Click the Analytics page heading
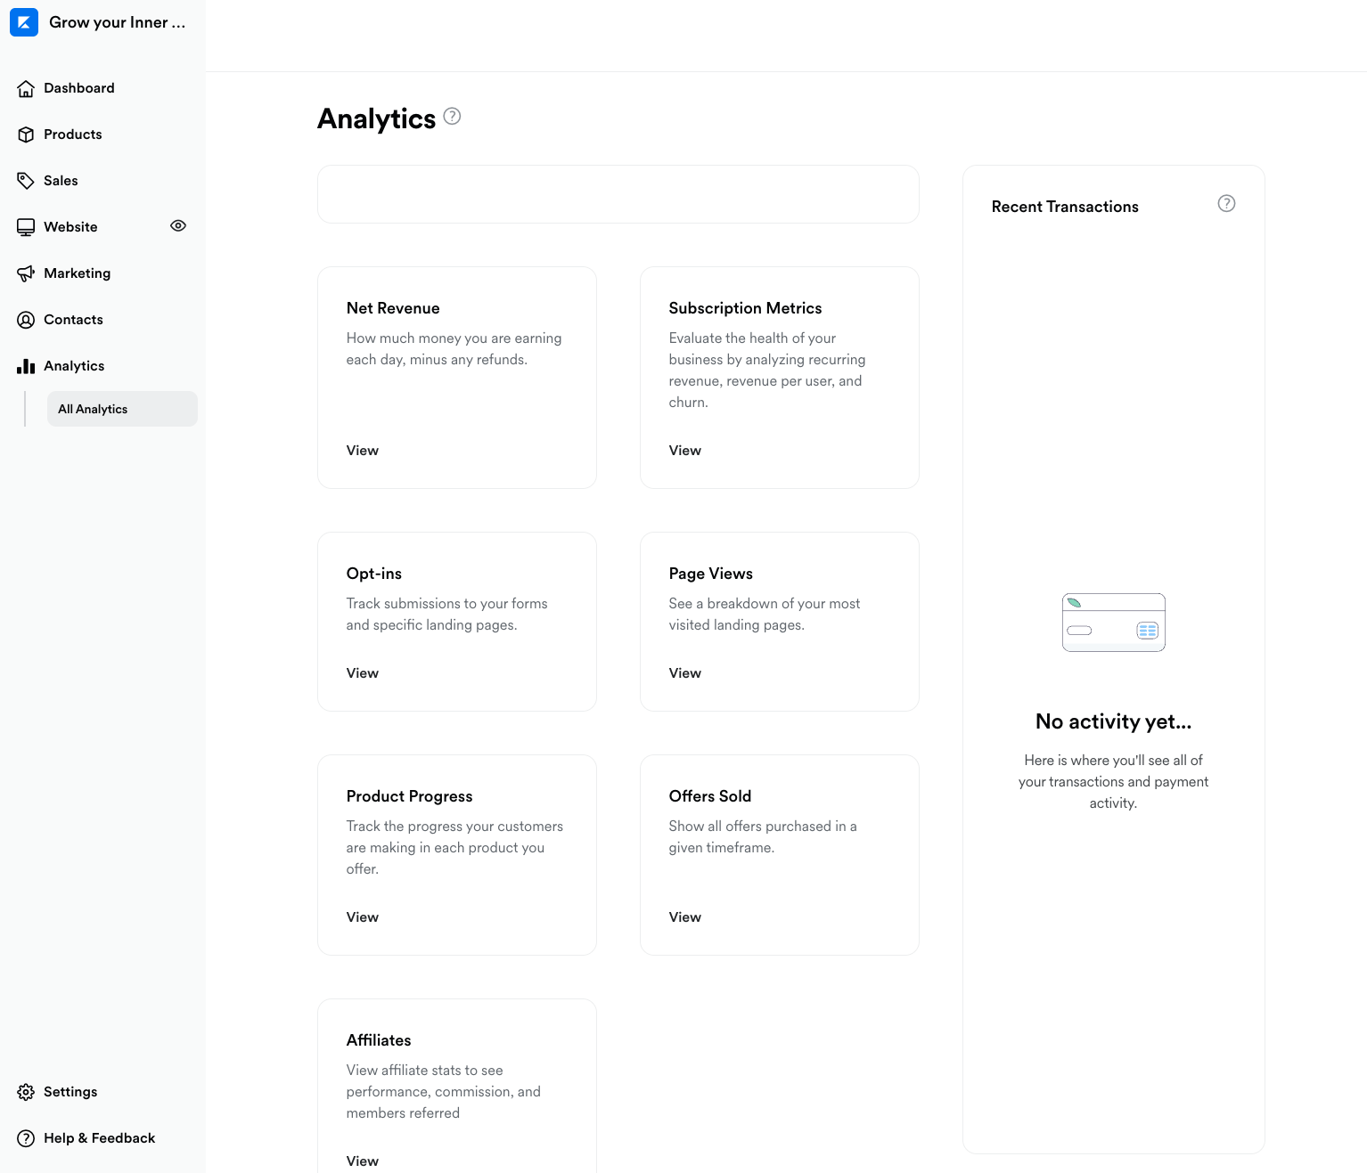 click(x=377, y=118)
